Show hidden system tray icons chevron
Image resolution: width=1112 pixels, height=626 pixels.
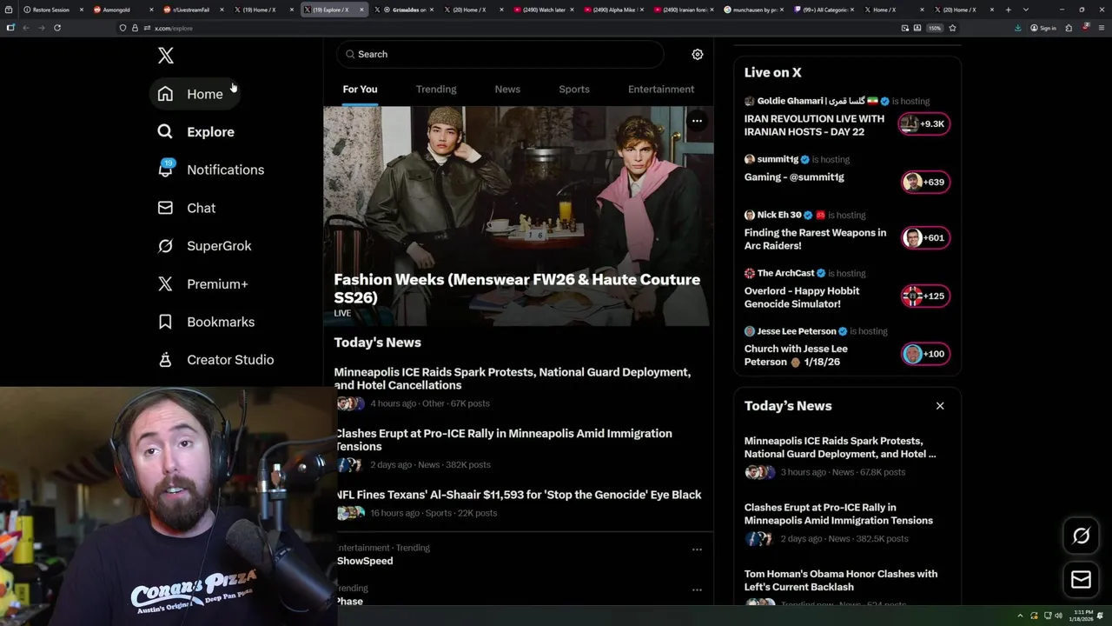[x=1022, y=616]
